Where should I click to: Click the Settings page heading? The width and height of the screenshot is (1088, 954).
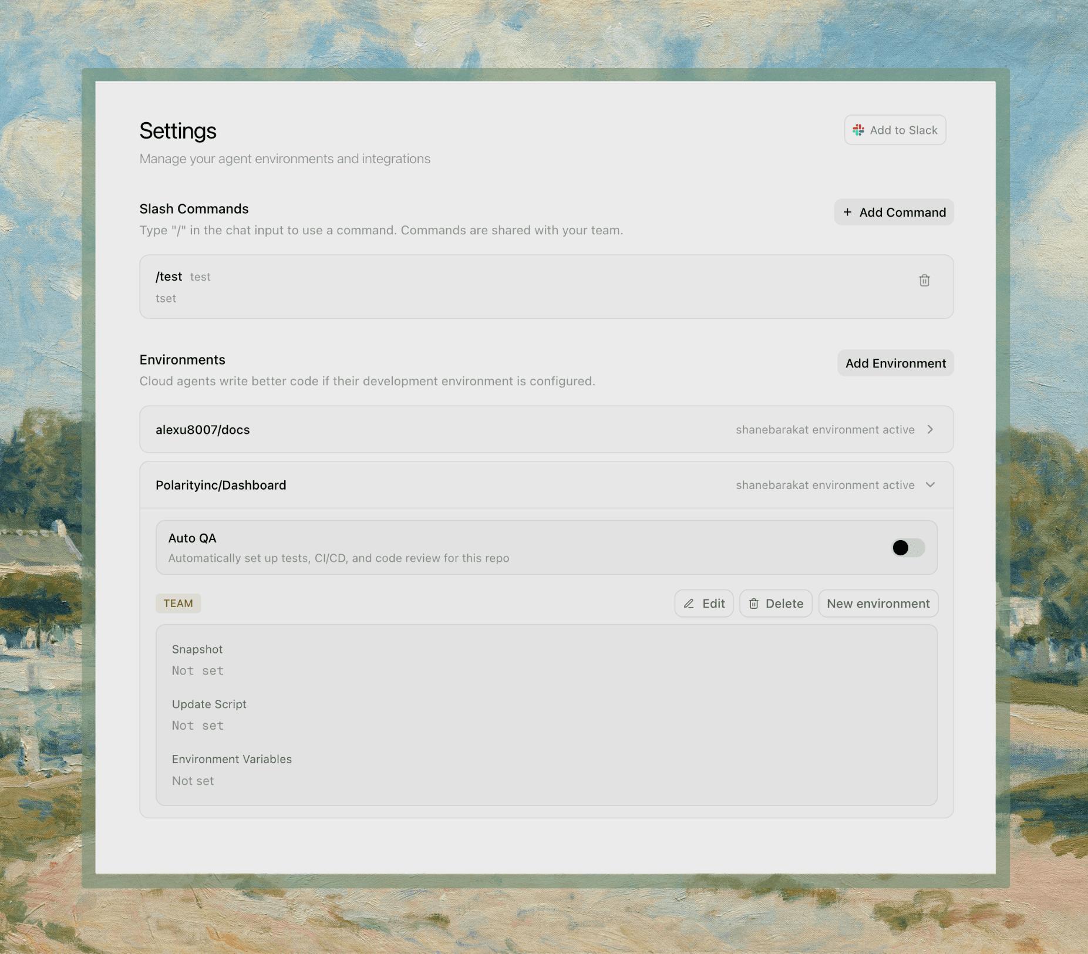[178, 131]
